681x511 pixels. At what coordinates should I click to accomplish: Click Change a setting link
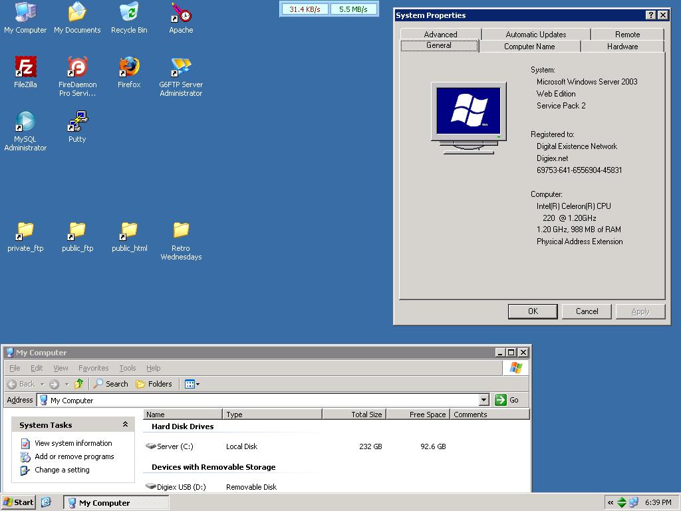click(x=62, y=470)
